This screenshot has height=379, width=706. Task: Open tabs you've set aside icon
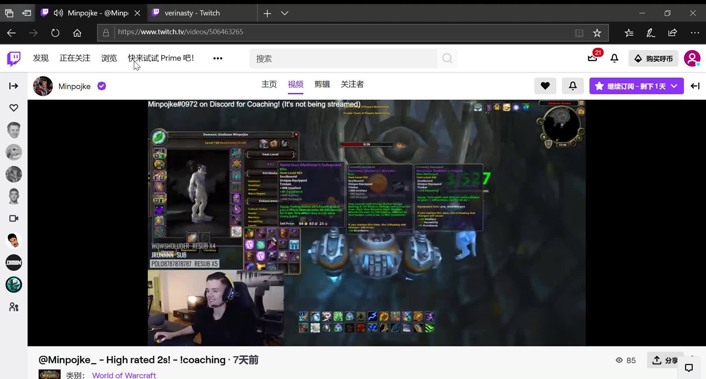pyautogui.click(x=9, y=13)
